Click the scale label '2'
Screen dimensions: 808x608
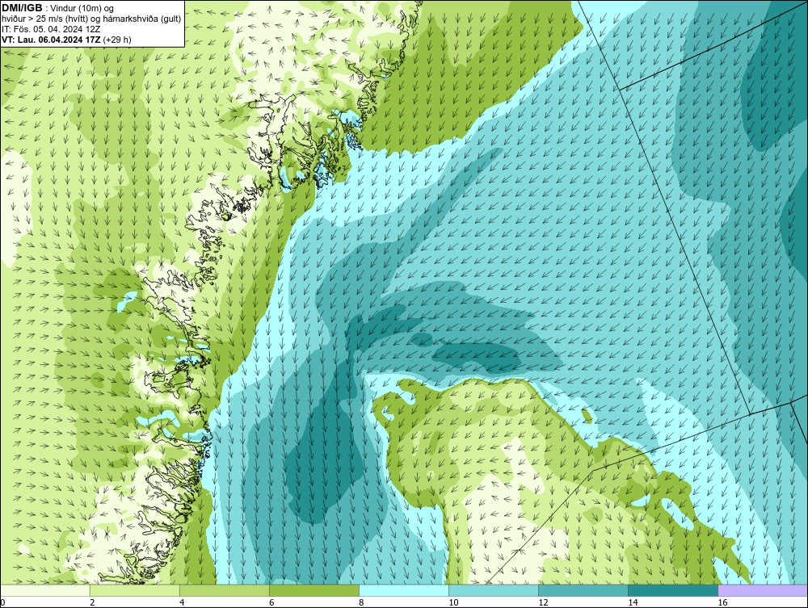pos(92,602)
